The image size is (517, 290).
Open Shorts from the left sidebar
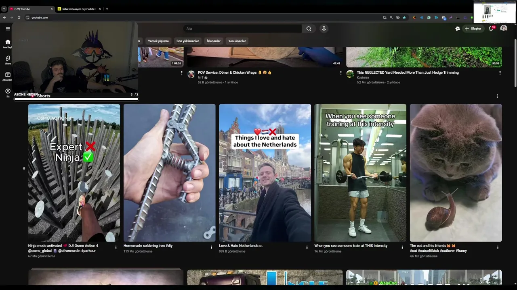[8, 60]
